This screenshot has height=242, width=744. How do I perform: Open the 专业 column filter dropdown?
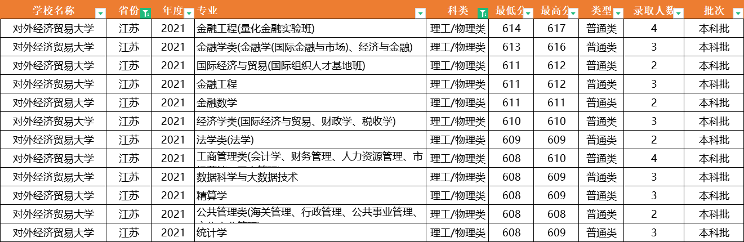point(420,12)
